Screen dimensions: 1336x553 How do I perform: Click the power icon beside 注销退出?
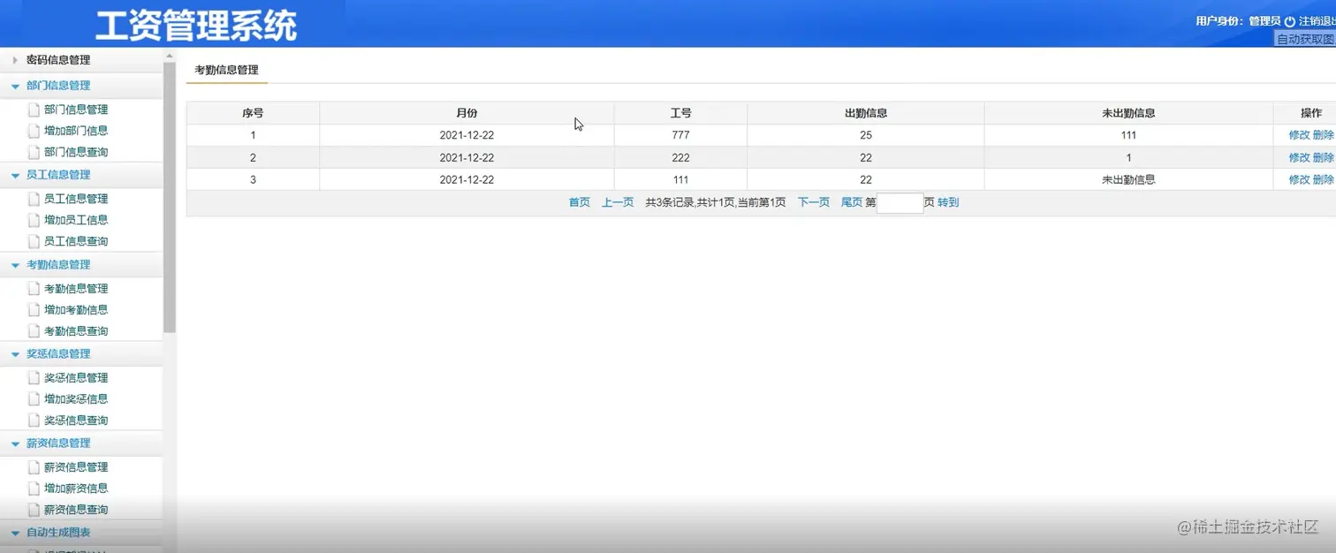[1291, 19]
